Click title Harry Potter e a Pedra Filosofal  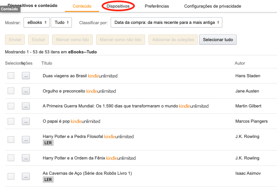[73, 137]
